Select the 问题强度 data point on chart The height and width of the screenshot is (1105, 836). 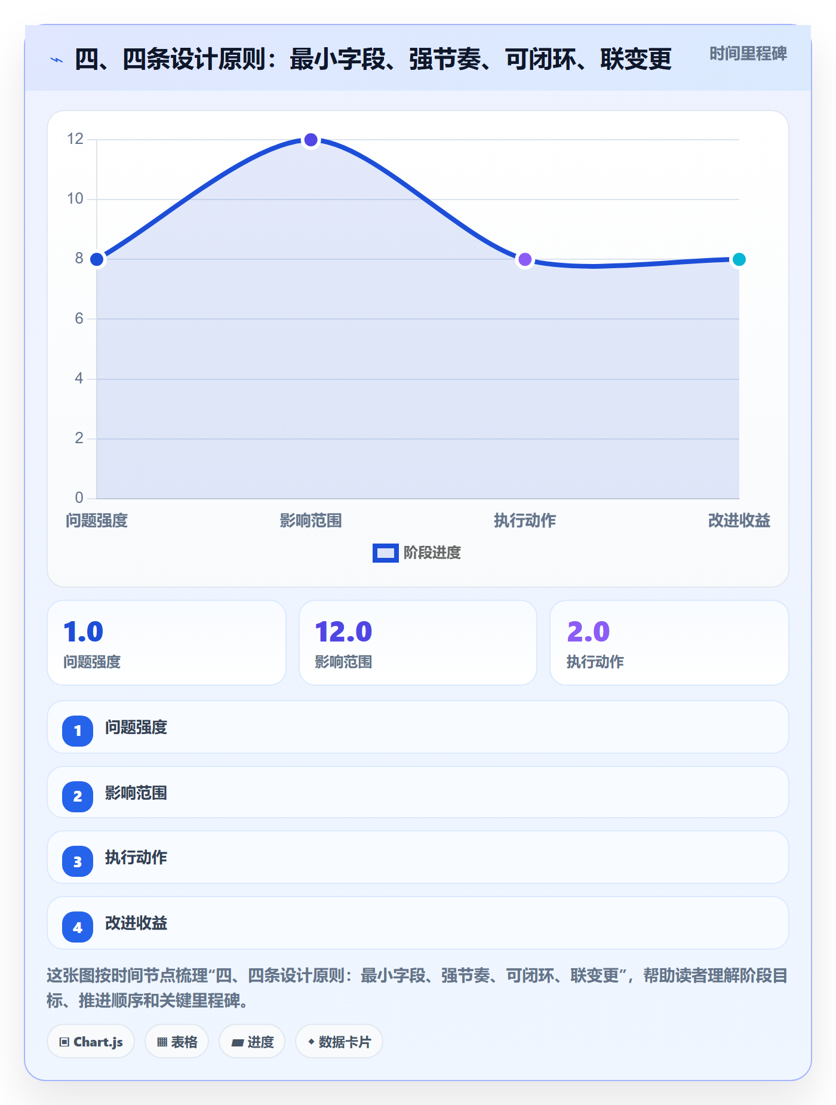tap(97, 259)
